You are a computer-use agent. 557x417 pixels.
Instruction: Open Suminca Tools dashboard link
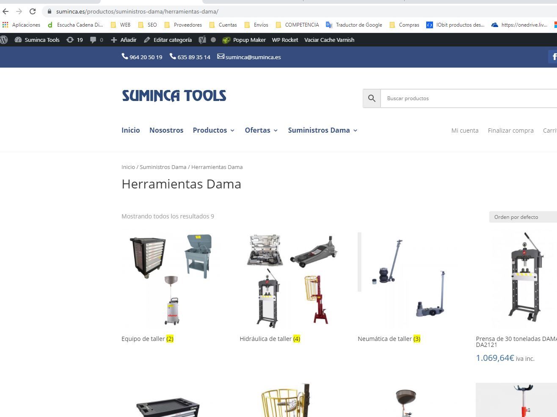pos(37,40)
